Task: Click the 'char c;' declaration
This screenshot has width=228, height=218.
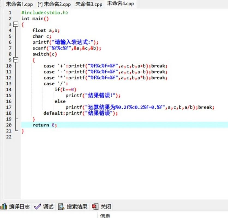Action: [42, 36]
